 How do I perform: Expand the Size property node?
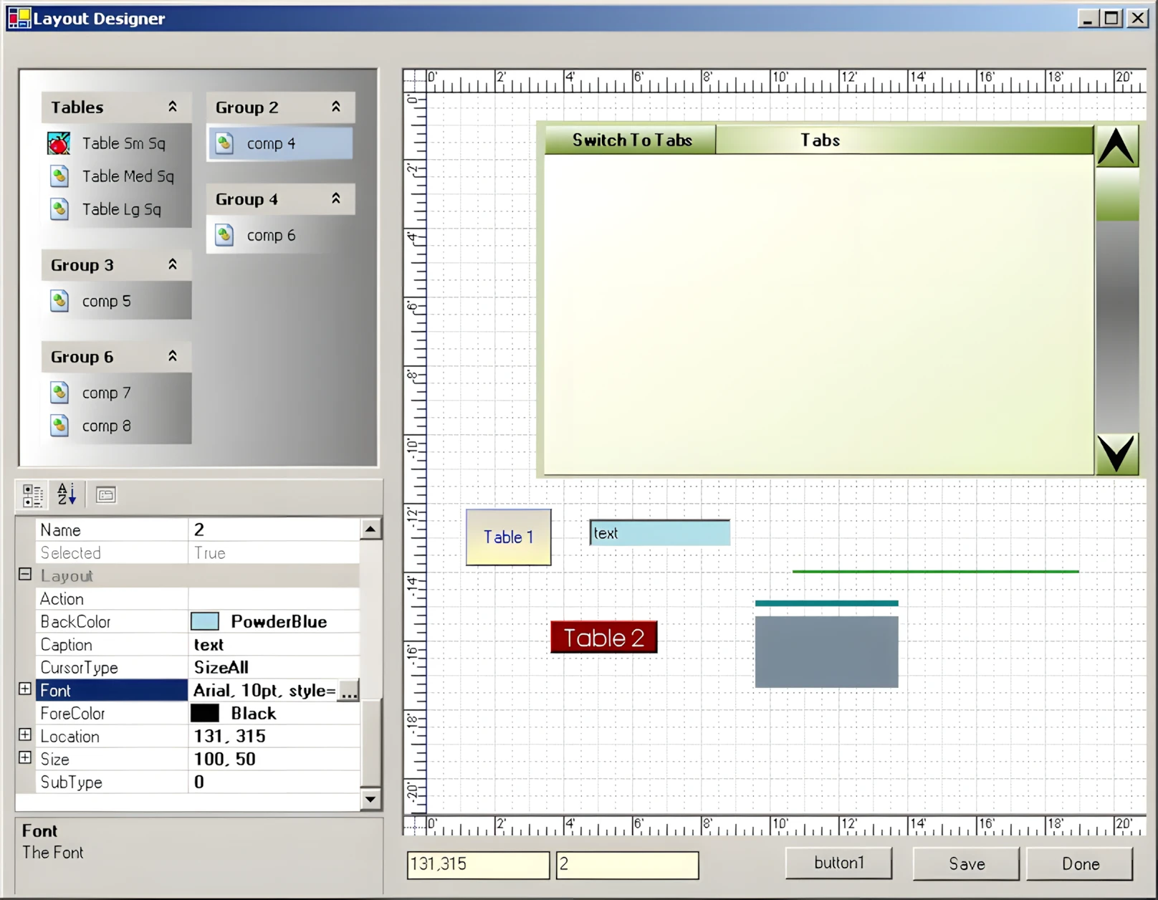click(25, 758)
